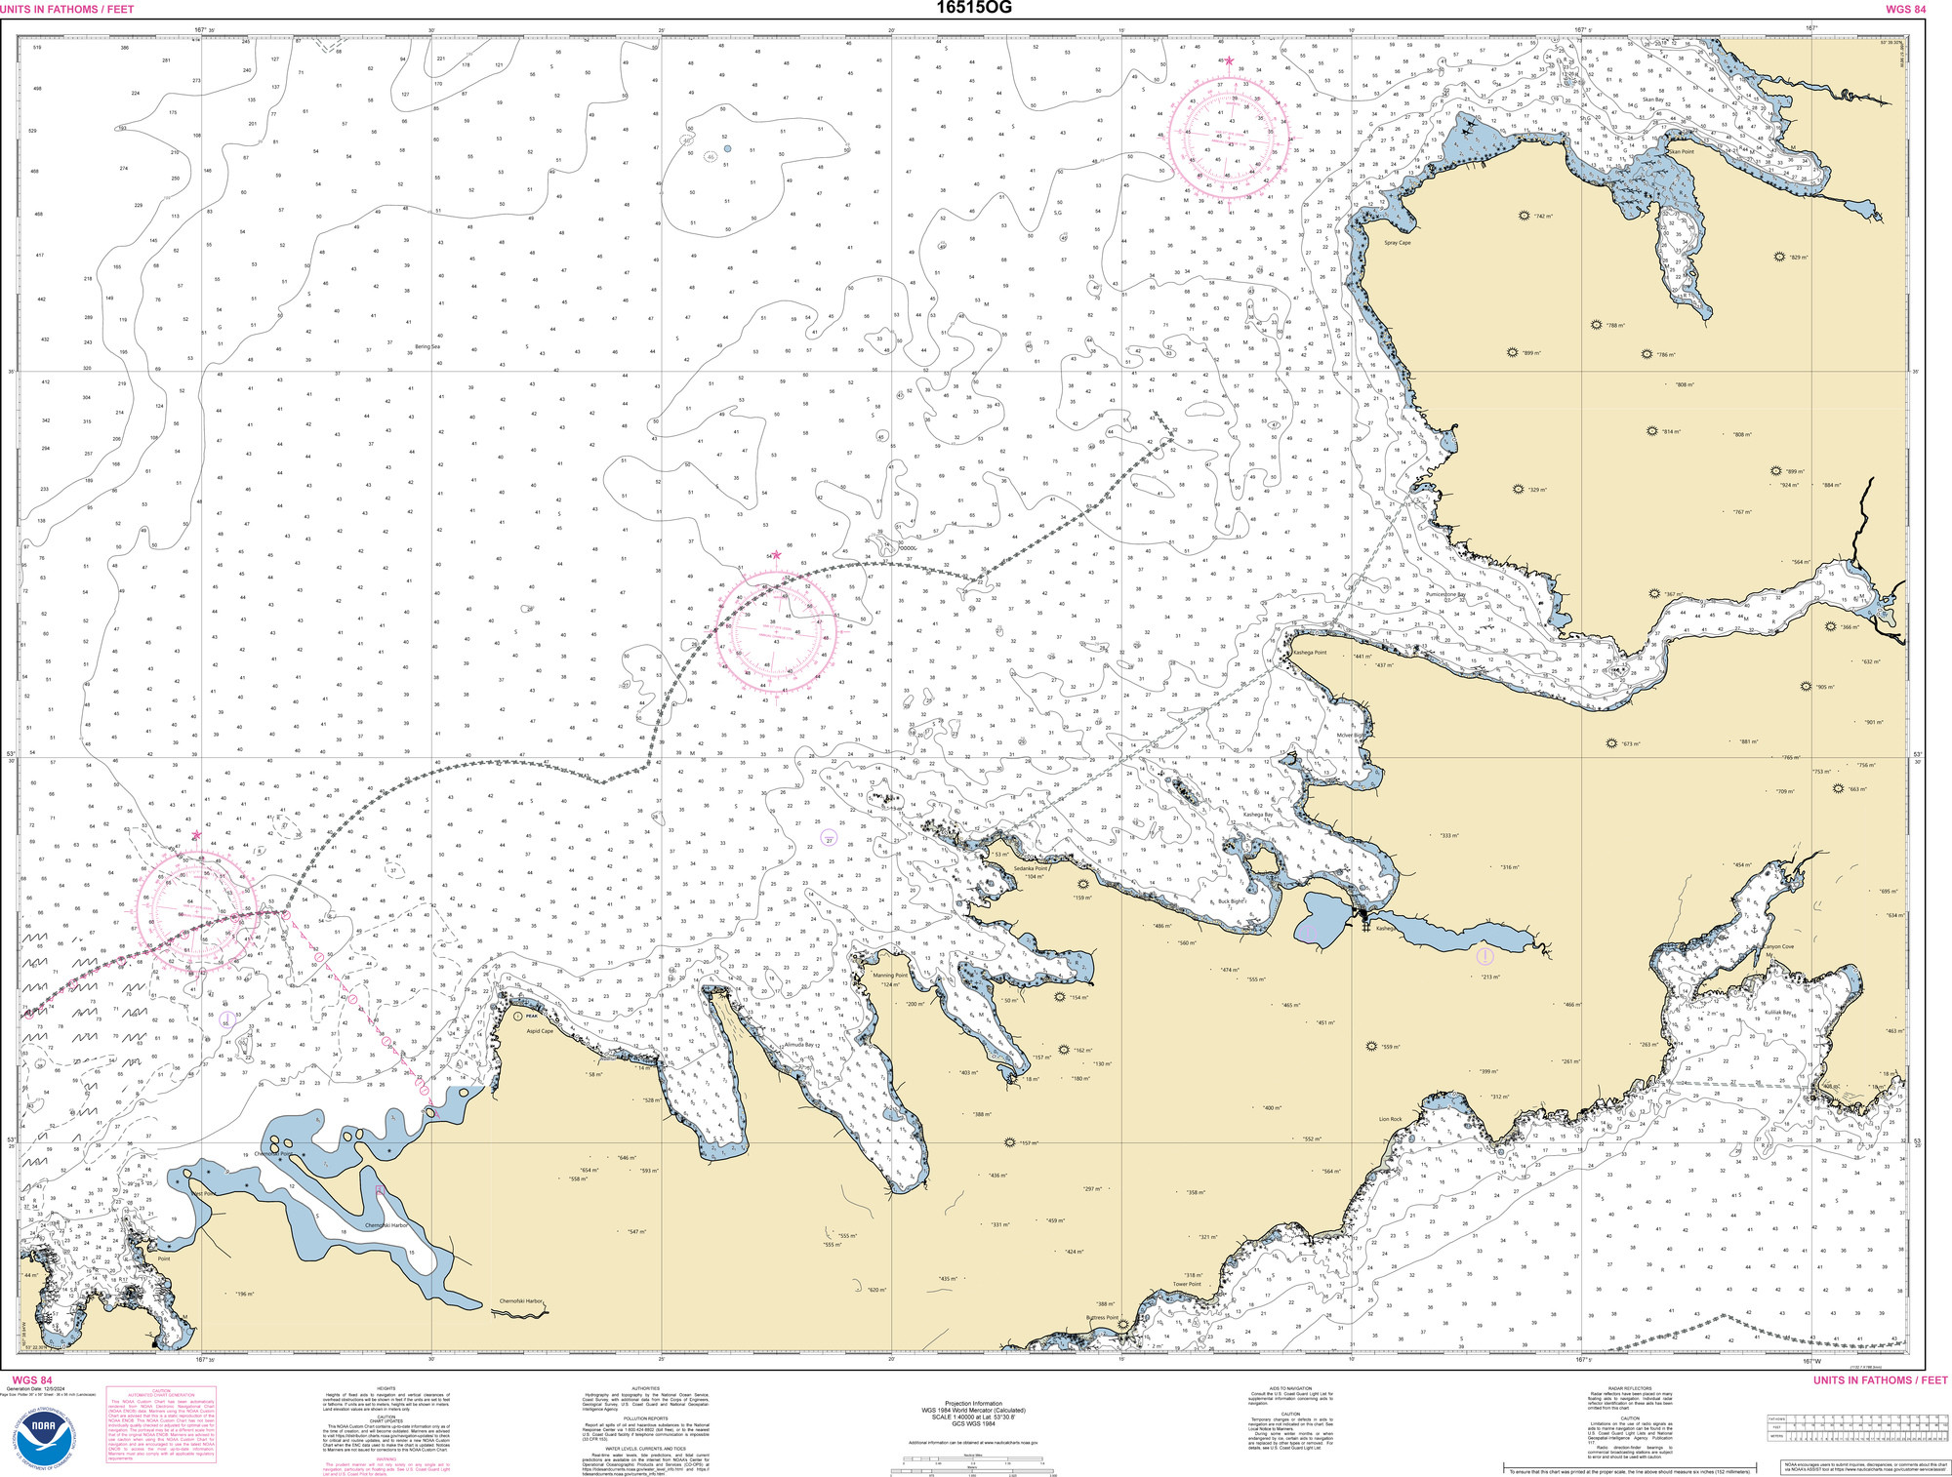Image resolution: width=1952 pixels, height=1477 pixels.
Task: Click the AIDS TO NAVIGATION note heading
Action: click(1290, 1388)
